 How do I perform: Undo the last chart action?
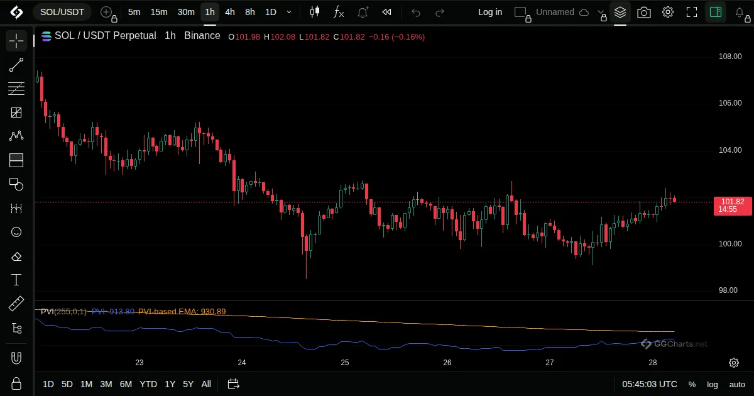coord(416,12)
